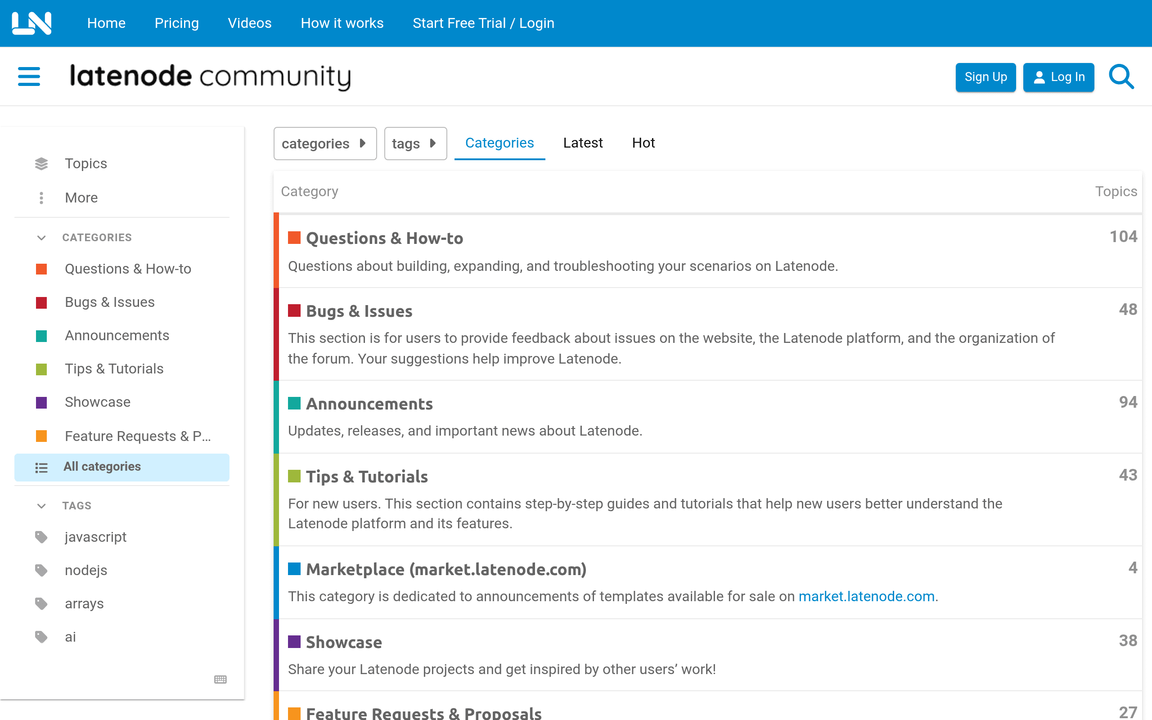Open Questions & How-to category heading

385,238
